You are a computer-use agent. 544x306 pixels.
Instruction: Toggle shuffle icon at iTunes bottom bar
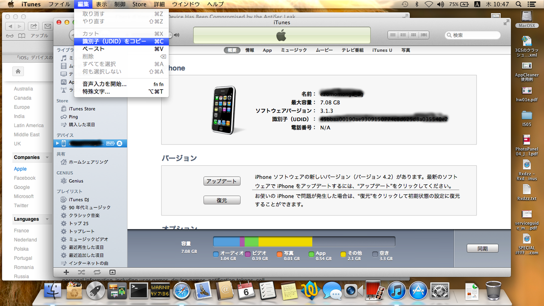[81, 272]
